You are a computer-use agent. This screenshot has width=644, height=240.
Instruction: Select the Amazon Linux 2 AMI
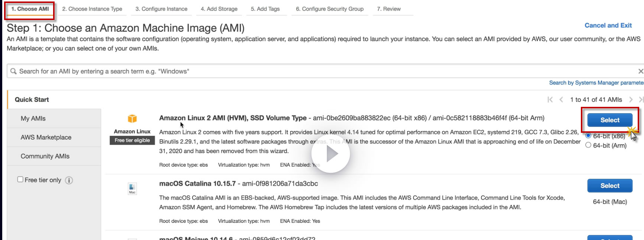click(x=610, y=120)
